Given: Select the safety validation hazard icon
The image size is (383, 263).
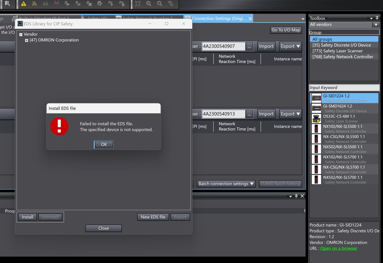Looking at the screenshot, I should [x=23, y=4].
